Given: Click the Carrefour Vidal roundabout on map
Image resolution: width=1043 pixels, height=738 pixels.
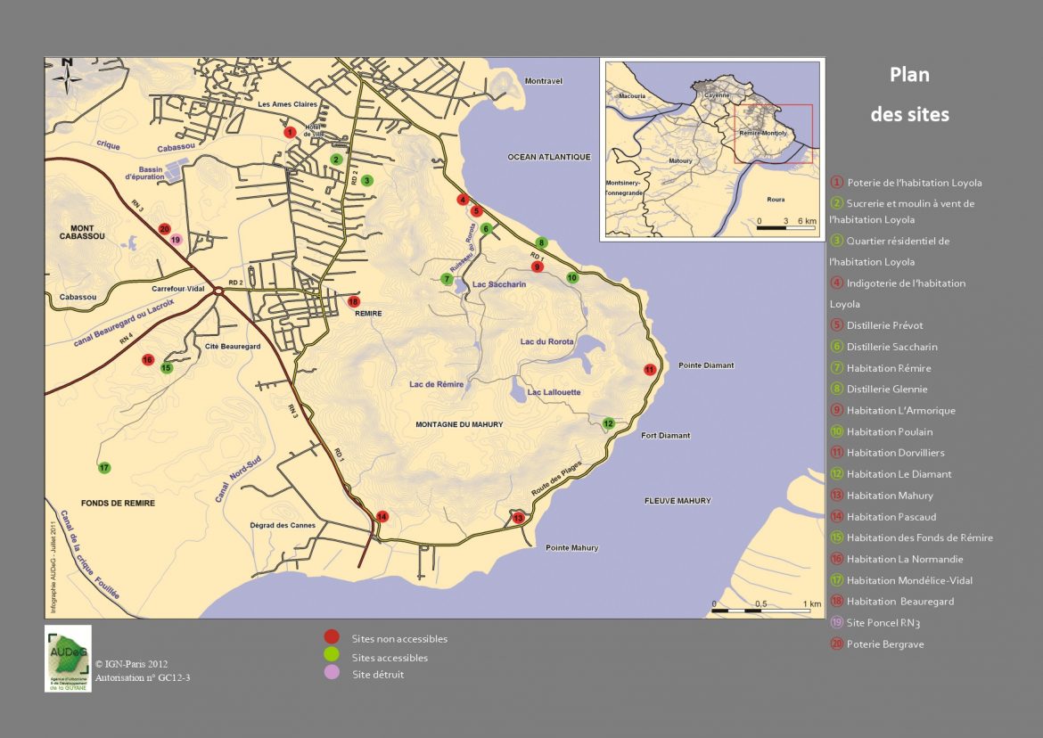Looking at the screenshot, I should 218,295.
